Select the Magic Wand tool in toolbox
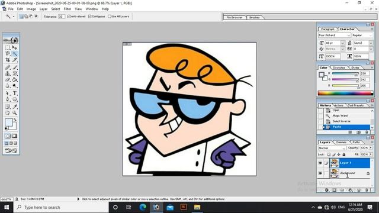The image size is (379, 213). tap(14, 54)
